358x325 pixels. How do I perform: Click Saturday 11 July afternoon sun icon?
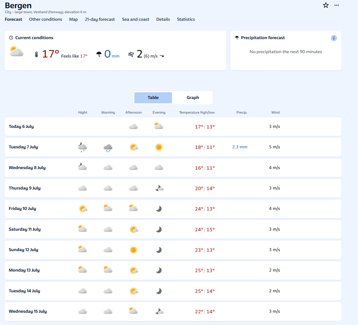point(134,229)
